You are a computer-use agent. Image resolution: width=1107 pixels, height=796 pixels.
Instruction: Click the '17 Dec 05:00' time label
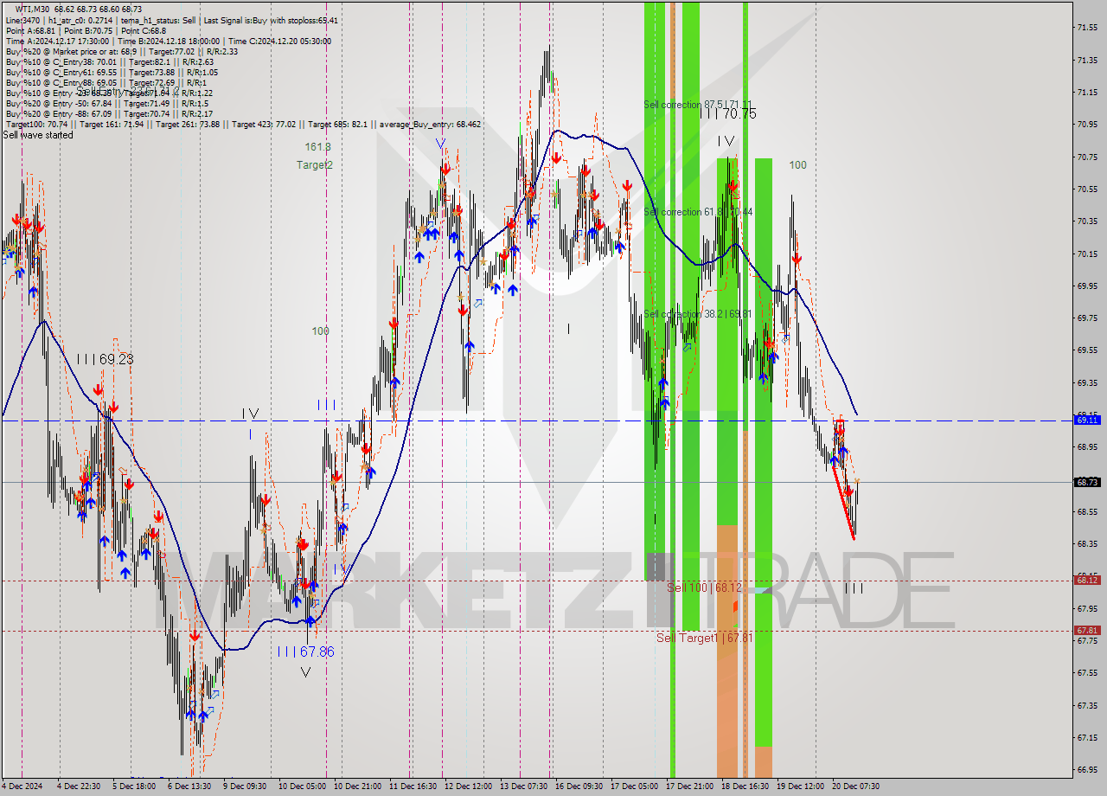pos(633,786)
